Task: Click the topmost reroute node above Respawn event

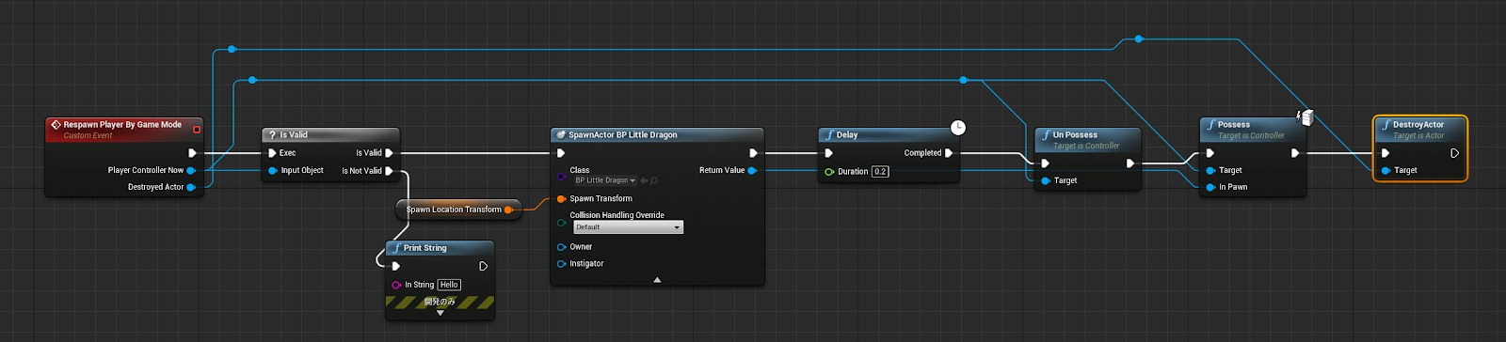Action: coord(232,49)
